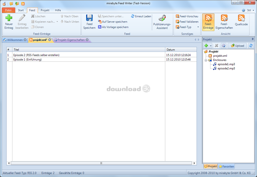
Task: Click the horizontal scrollbar thumb
Action: 101,163
